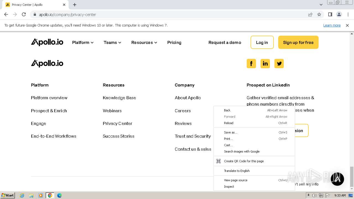Open End-to-End Workflows footer link
This screenshot has height=199, width=354.
[54, 136]
